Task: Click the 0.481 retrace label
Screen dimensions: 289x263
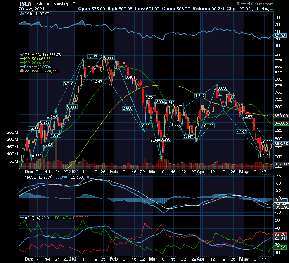Action: (130, 77)
